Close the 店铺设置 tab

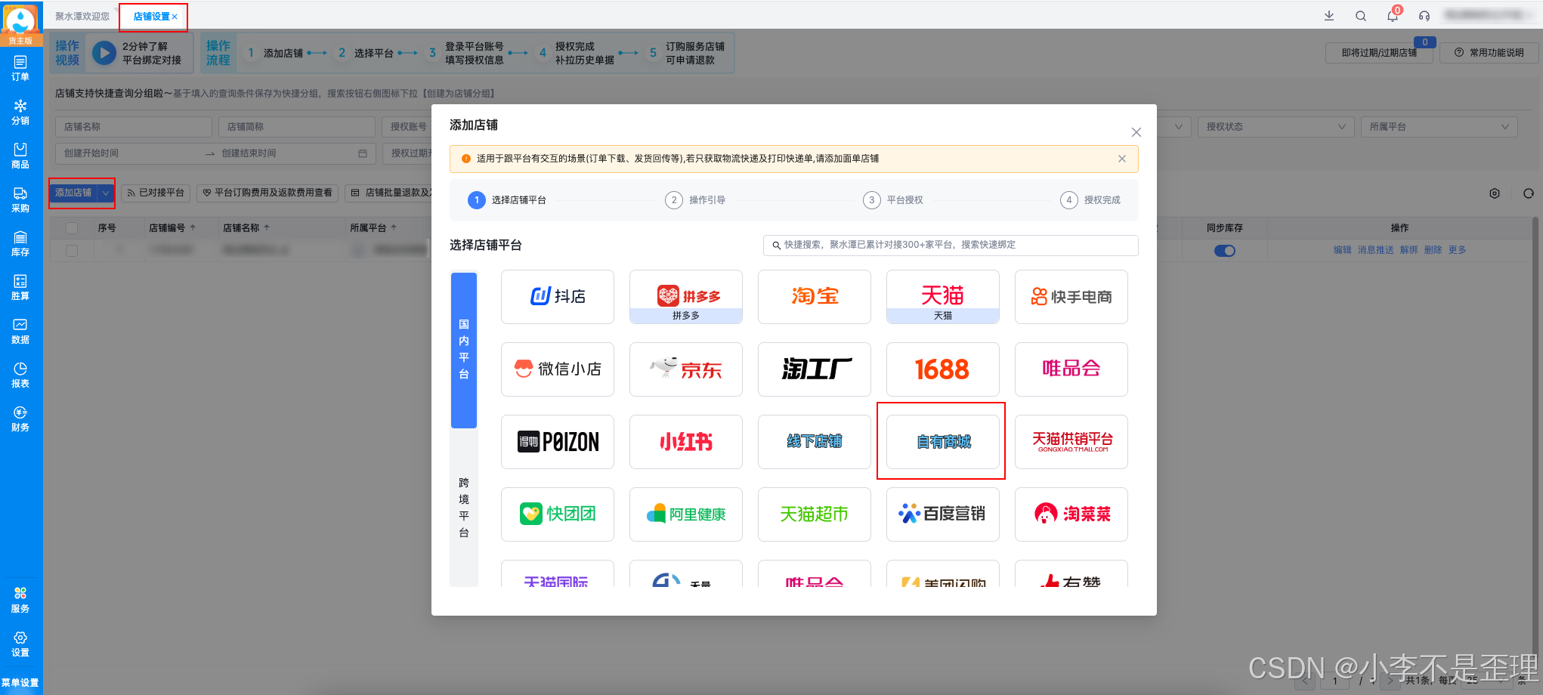(x=175, y=17)
